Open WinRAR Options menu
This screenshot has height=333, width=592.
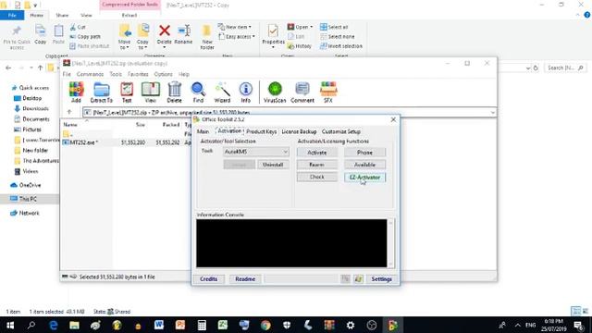click(x=163, y=74)
